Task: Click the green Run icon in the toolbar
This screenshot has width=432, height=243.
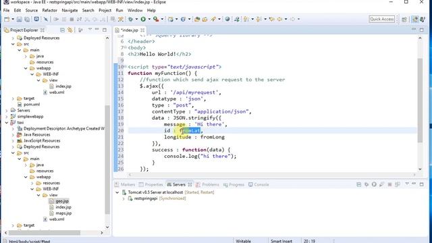Action: click(143, 20)
